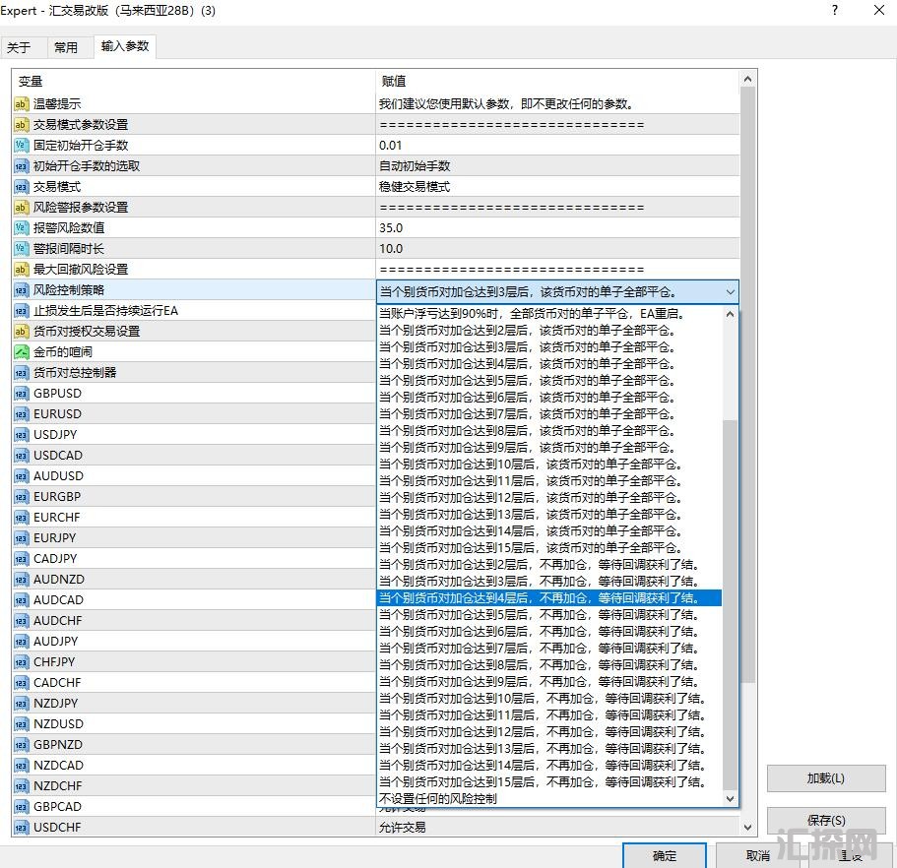Switch to the 常用 tab
Image resolution: width=897 pixels, height=868 pixels.
click(65, 47)
